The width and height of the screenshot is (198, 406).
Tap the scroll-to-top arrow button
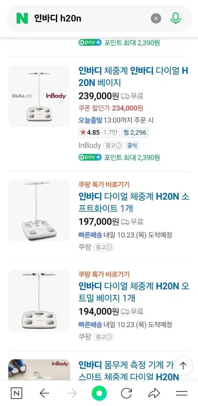pos(183,366)
